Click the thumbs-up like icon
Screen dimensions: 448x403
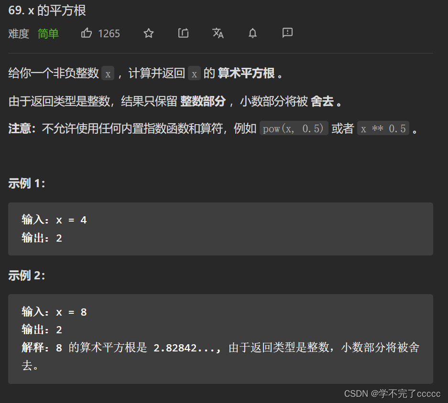tap(86, 33)
